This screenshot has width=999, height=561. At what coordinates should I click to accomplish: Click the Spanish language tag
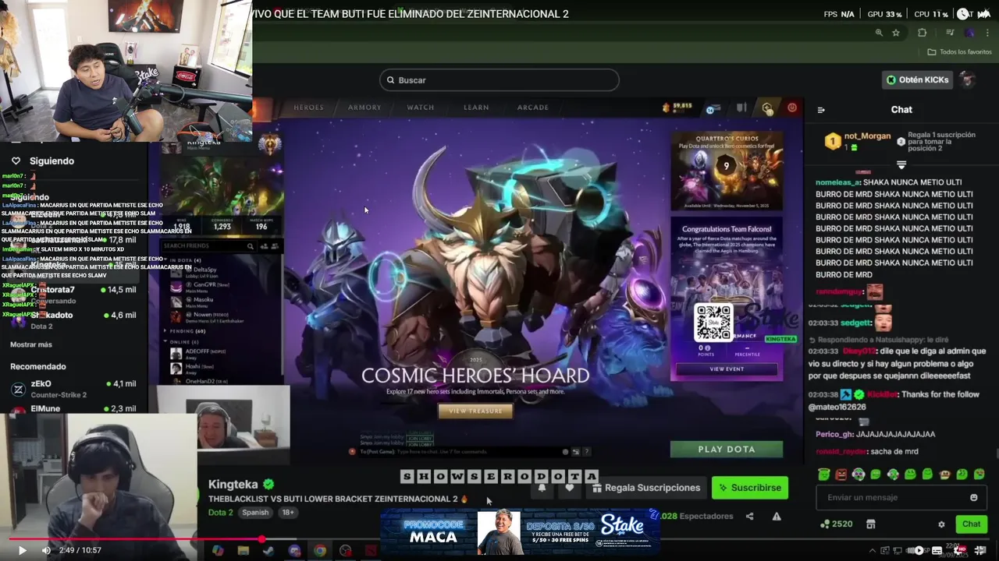click(255, 513)
